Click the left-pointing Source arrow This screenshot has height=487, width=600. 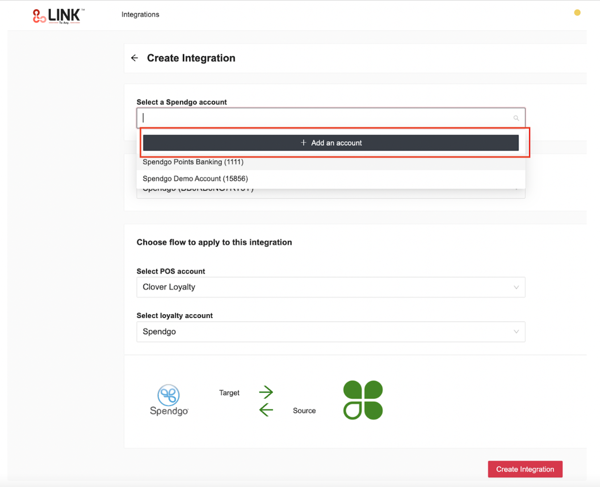point(266,410)
